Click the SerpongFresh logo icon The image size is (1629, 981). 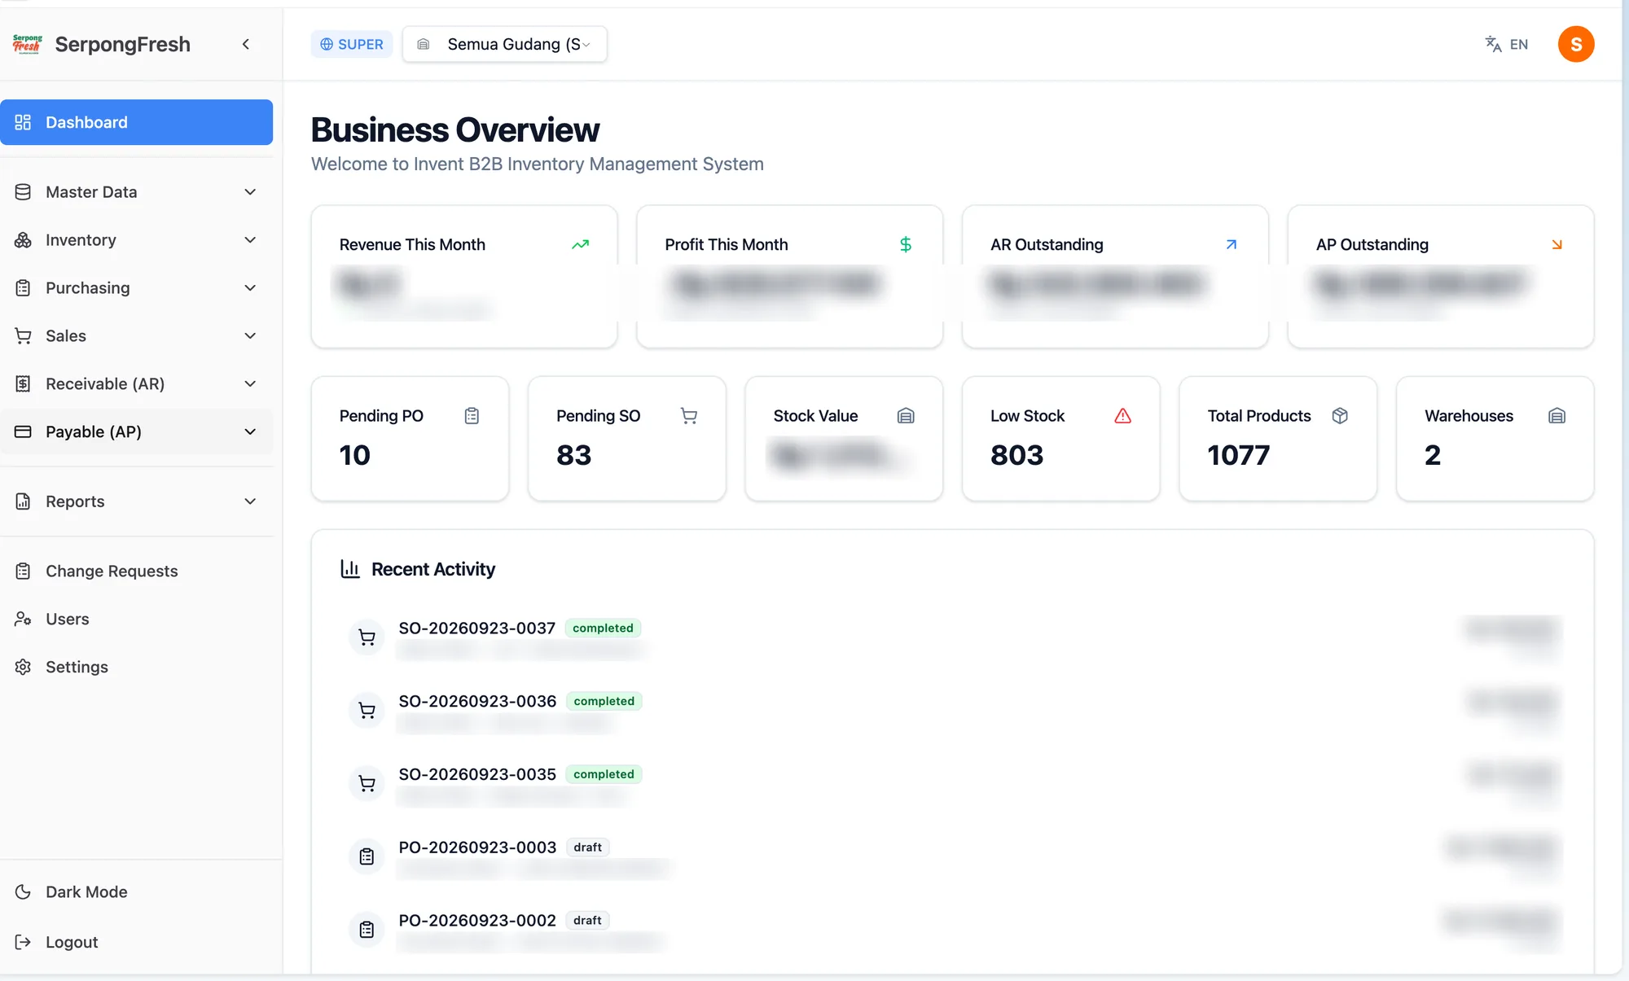coord(27,44)
